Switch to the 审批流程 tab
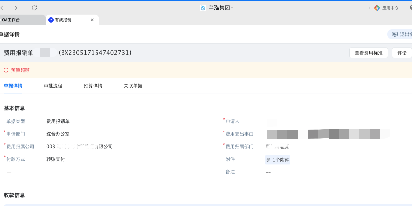412x206 pixels. (x=53, y=86)
